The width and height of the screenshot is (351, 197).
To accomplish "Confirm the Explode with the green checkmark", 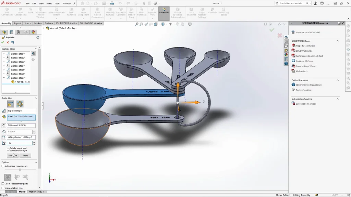I will [3, 42].
